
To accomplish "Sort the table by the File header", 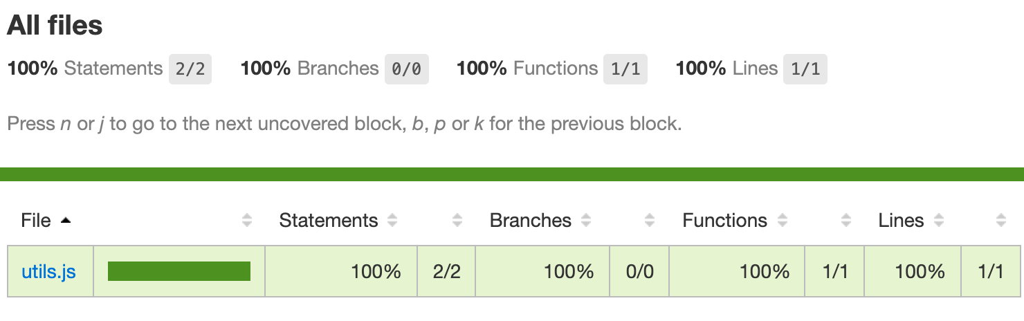I will click(x=36, y=221).
